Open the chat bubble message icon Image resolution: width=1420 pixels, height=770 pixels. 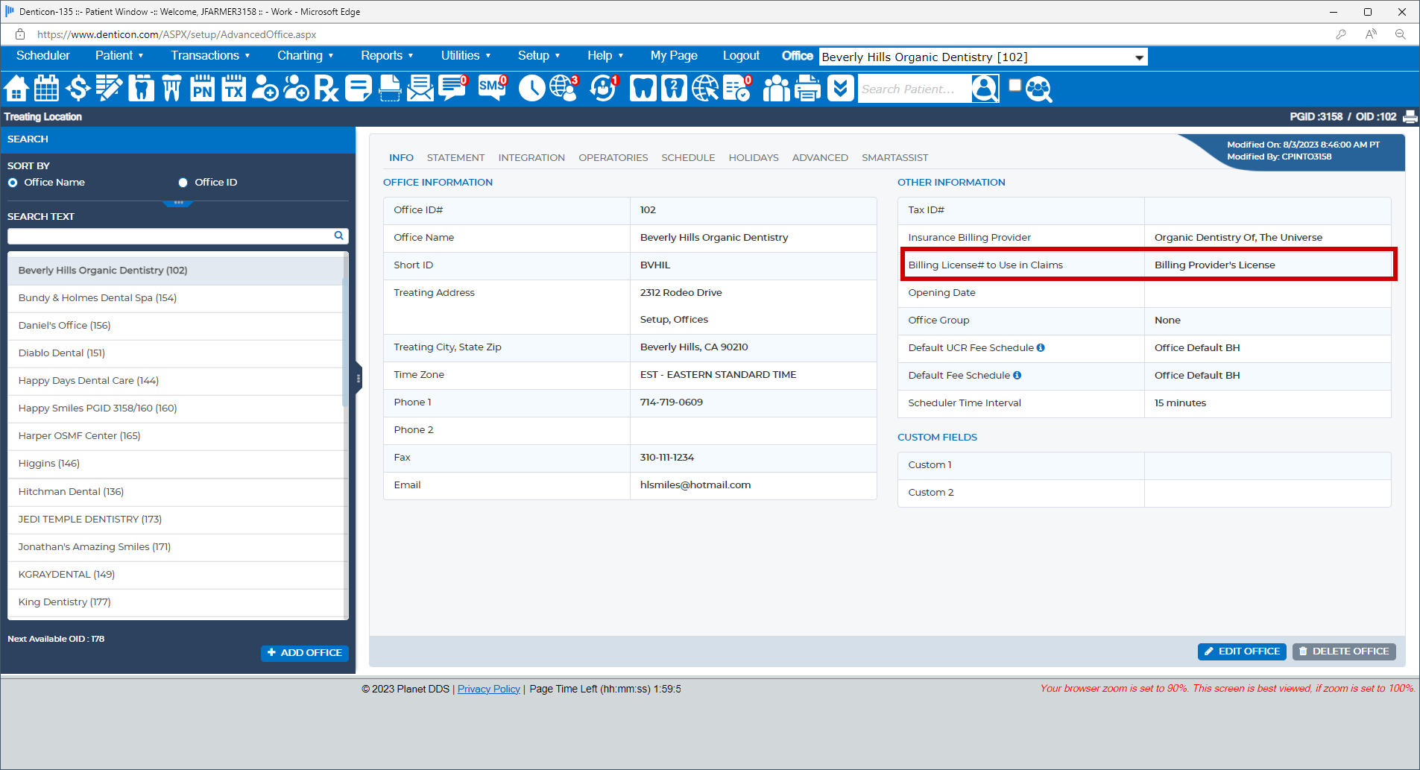[x=452, y=89]
